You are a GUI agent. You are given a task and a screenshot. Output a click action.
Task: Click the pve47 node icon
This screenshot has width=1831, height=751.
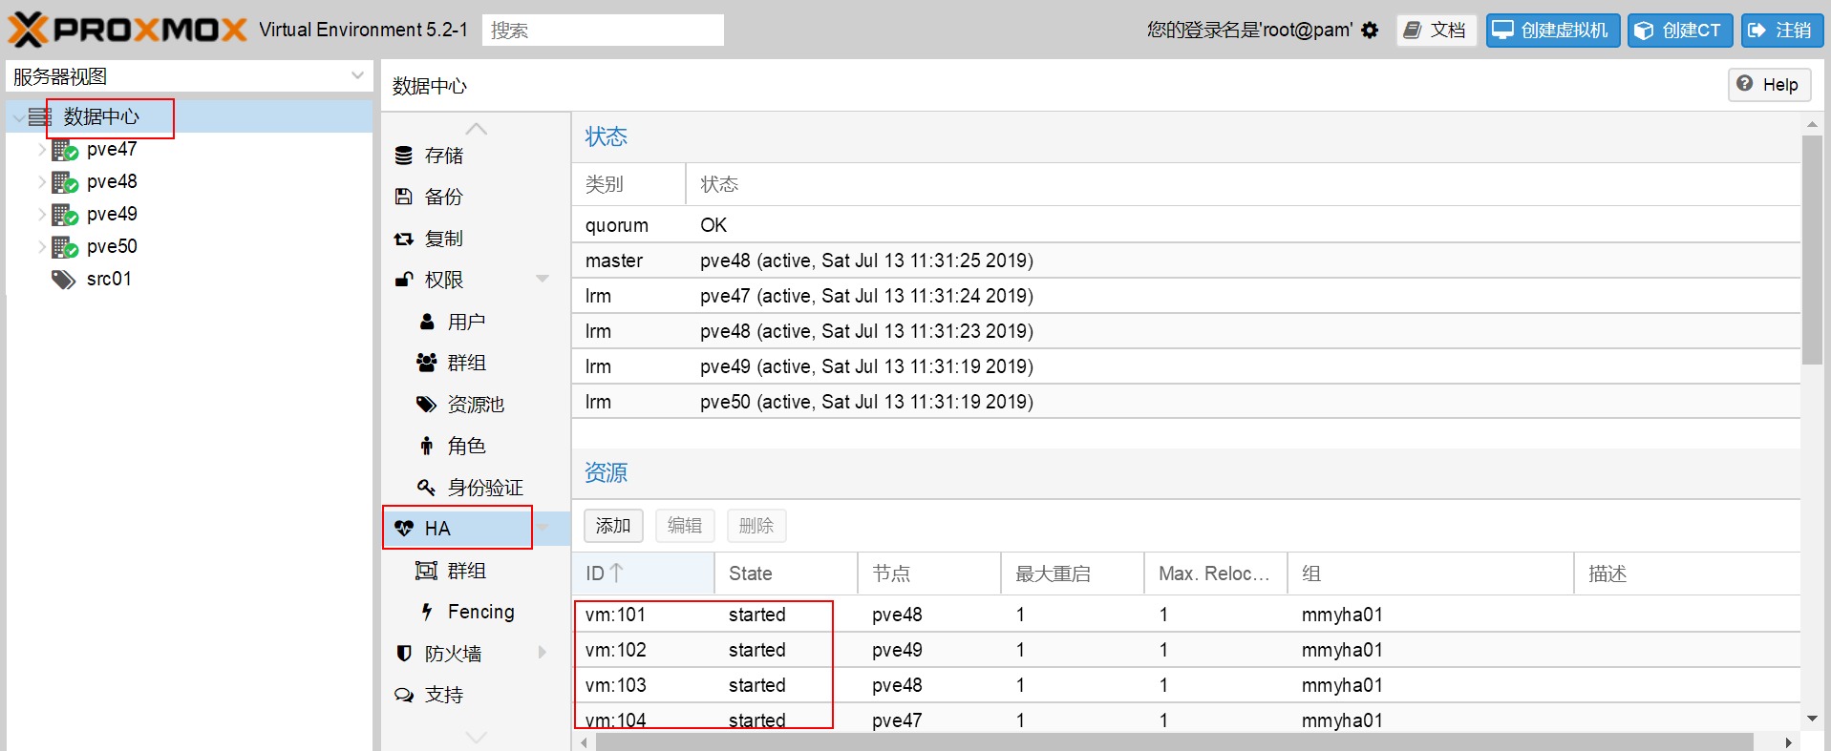65,150
